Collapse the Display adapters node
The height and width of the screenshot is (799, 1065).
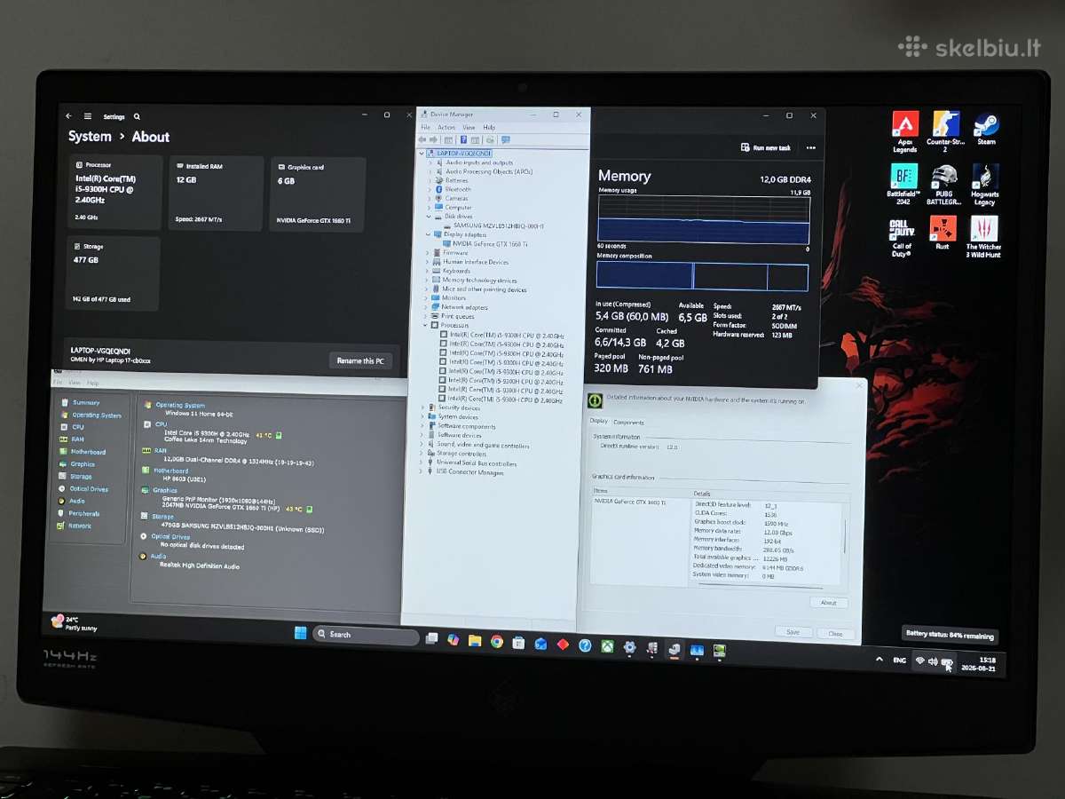tap(429, 234)
